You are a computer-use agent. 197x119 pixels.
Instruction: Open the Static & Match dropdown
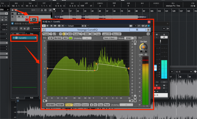[x=110, y=38]
